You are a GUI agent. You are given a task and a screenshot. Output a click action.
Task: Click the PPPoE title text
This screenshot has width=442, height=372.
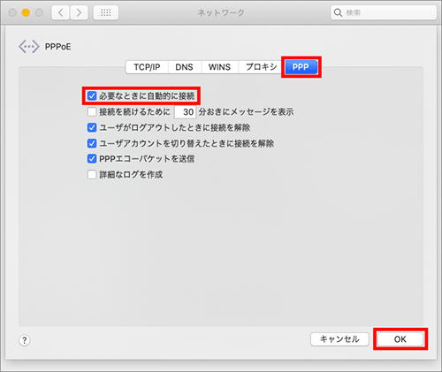[57, 47]
